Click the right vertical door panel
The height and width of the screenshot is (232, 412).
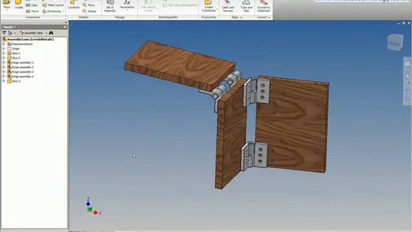292,124
